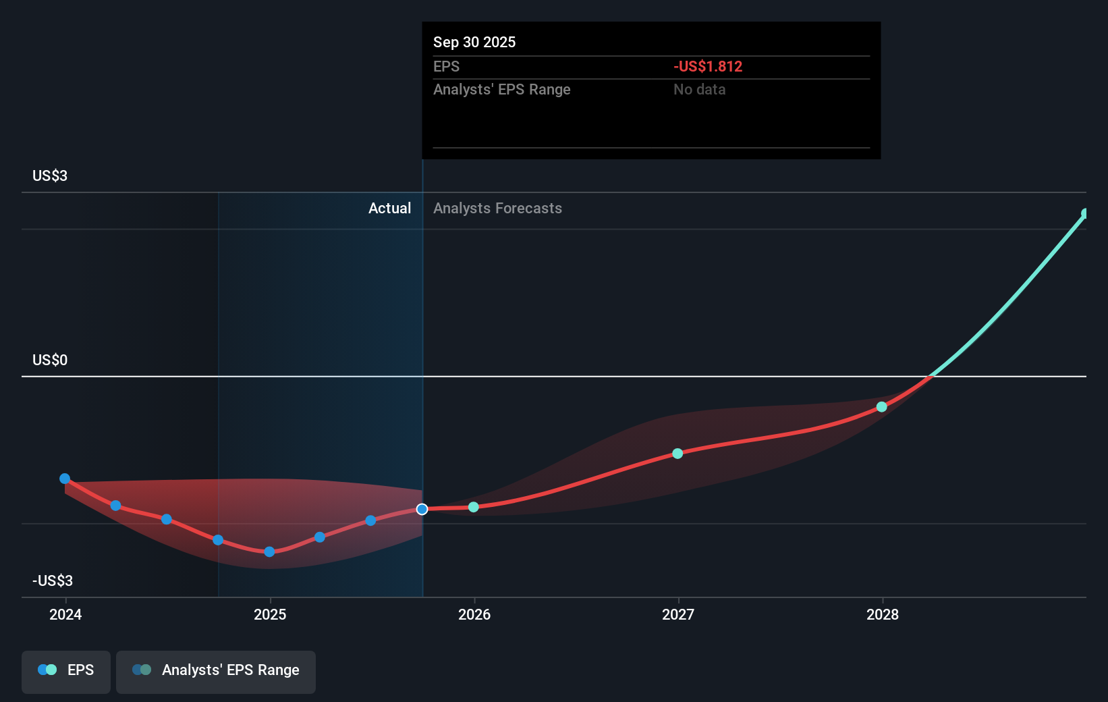Select the Sep 30 2025 highlighted data point

tap(422, 509)
